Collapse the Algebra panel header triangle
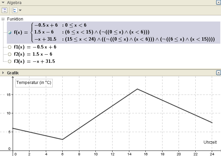The height and width of the screenshot is (156, 221). tap(3, 2)
